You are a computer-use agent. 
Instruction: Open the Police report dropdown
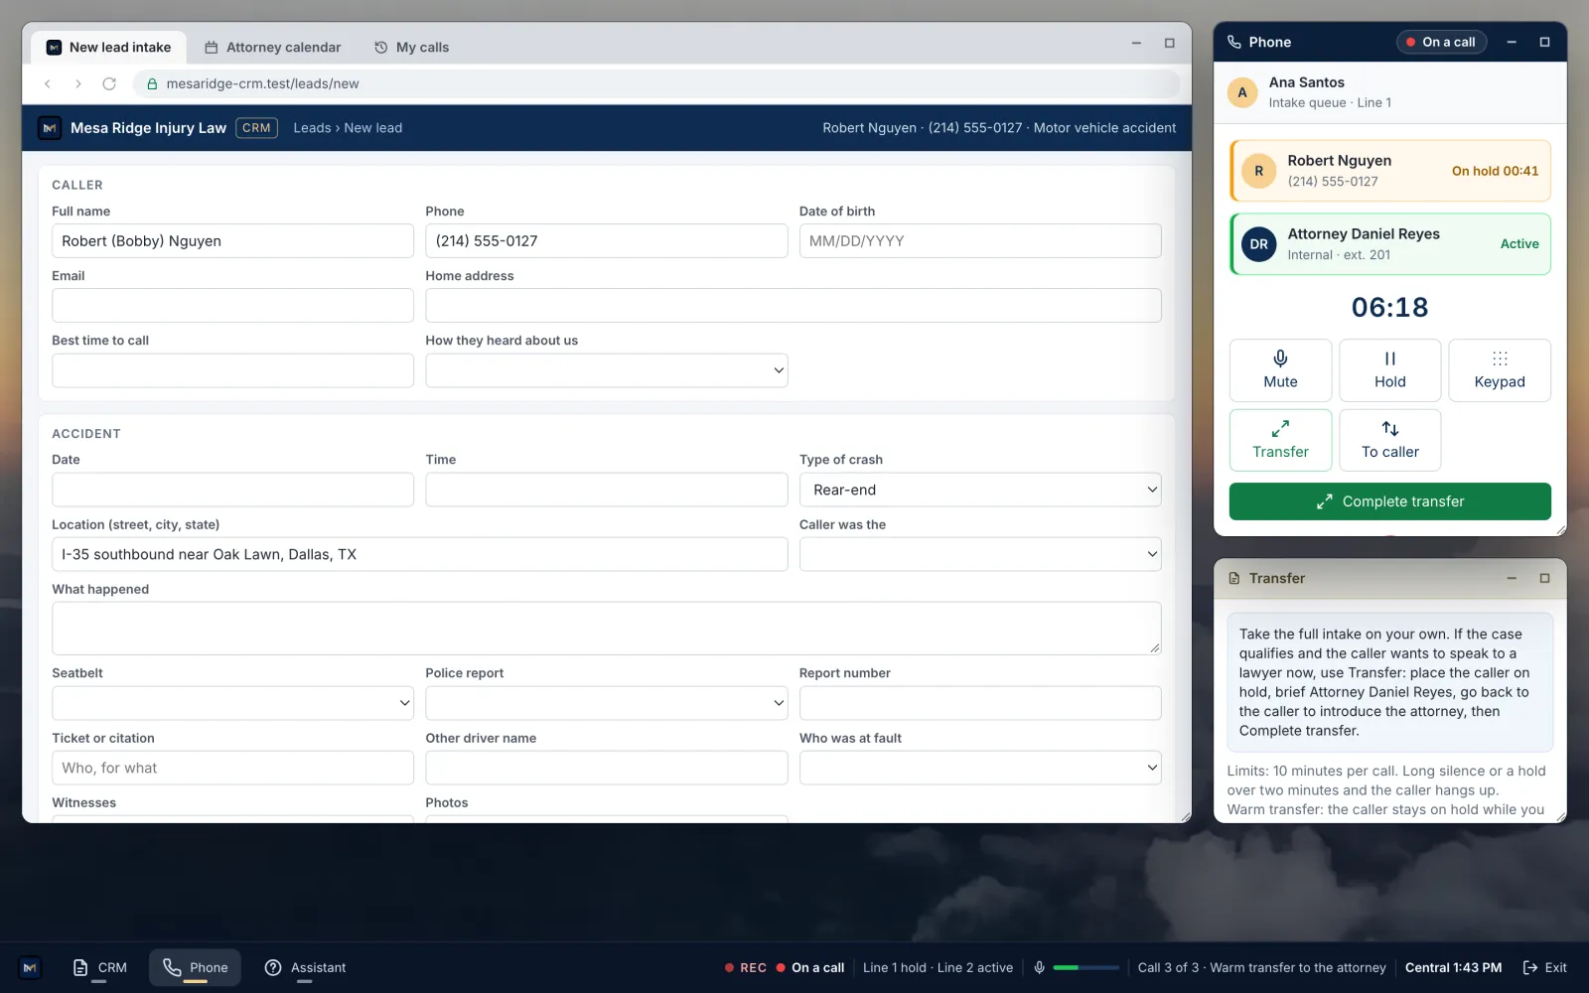606,703
